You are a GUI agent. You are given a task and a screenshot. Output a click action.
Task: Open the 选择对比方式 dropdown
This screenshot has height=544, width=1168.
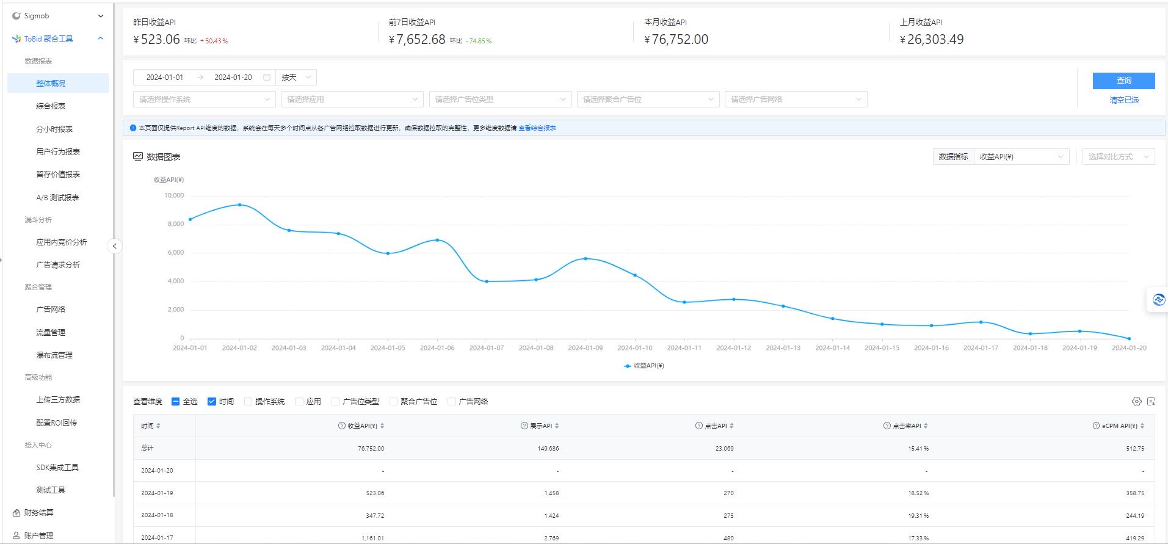pyautogui.click(x=1119, y=157)
